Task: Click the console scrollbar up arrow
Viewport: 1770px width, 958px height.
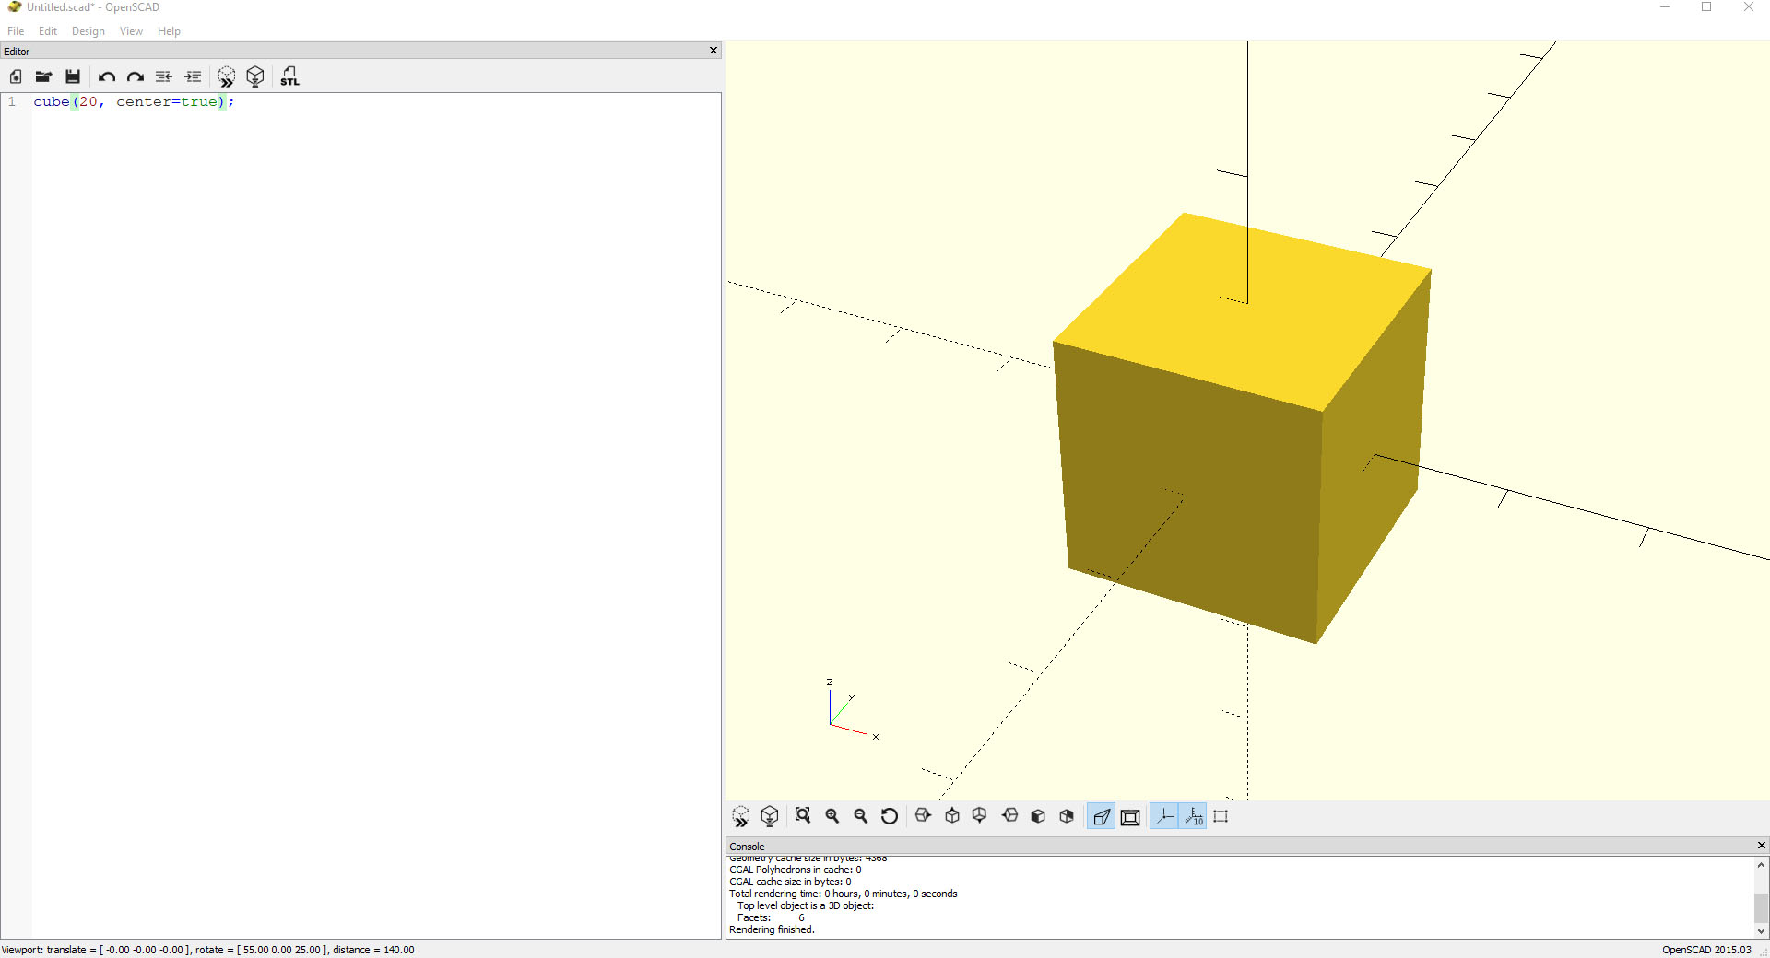Action: pyautogui.click(x=1762, y=865)
